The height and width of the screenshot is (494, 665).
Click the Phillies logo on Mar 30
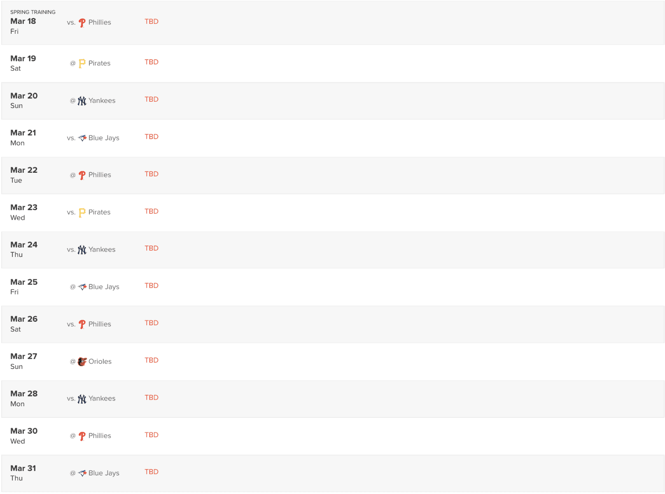coord(82,436)
